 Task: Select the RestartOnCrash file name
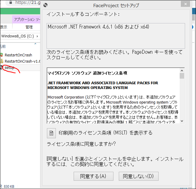pyautogui.click(x=18, y=55)
